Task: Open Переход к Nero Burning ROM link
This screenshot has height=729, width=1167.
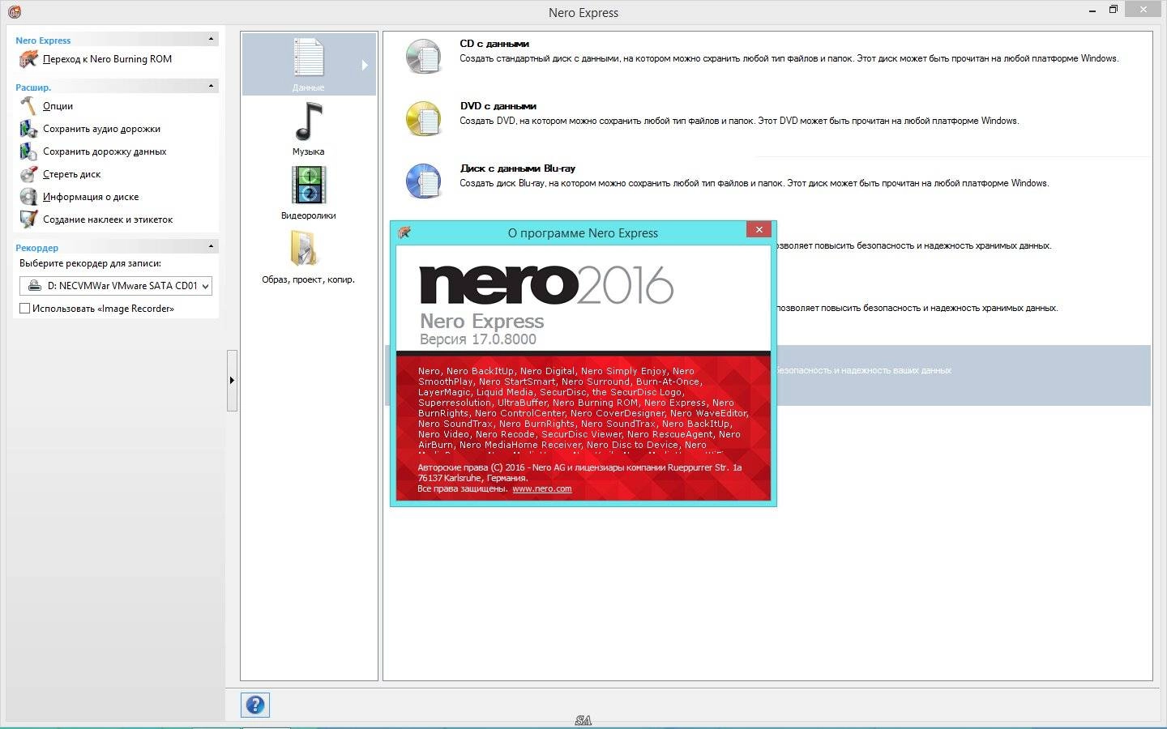Action: 107,59
